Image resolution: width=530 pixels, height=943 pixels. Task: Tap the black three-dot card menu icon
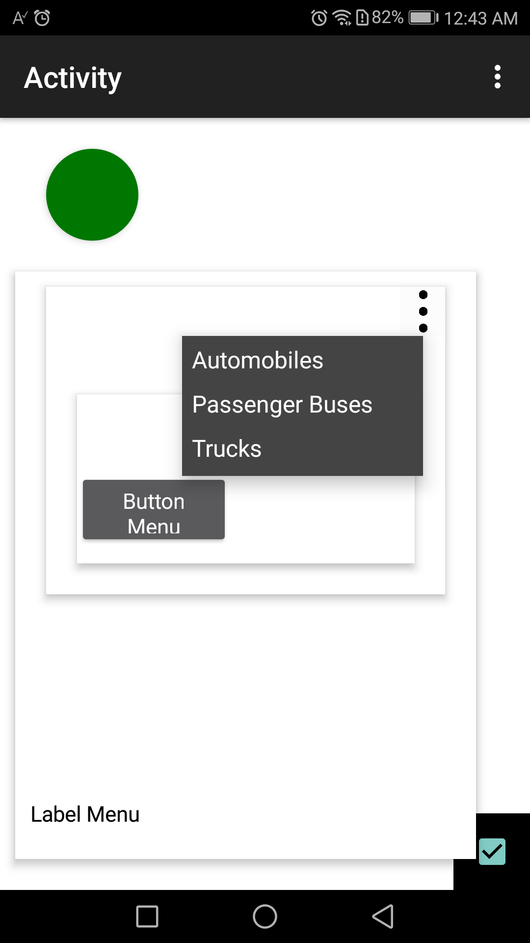click(423, 311)
